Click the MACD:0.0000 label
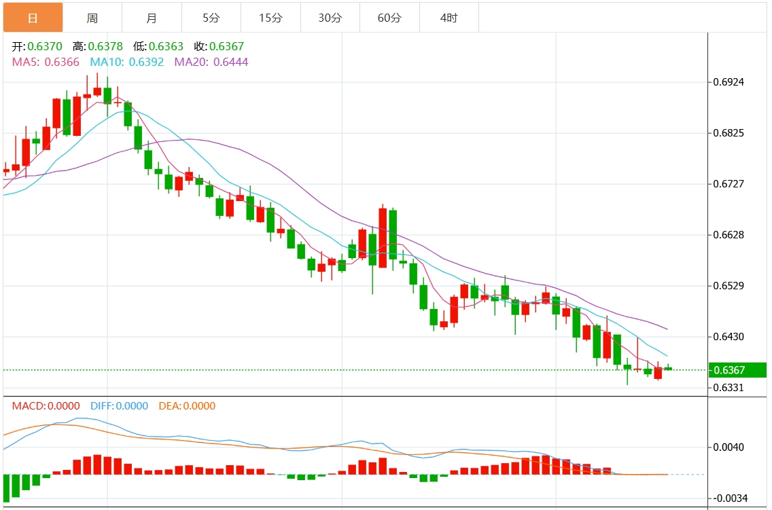 (x=46, y=405)
